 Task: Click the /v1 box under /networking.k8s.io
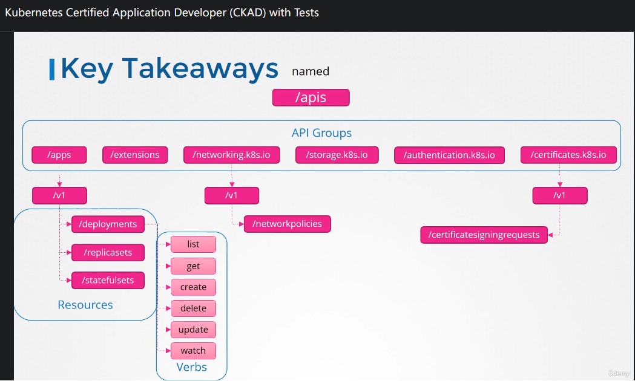(x=232, y=195)
